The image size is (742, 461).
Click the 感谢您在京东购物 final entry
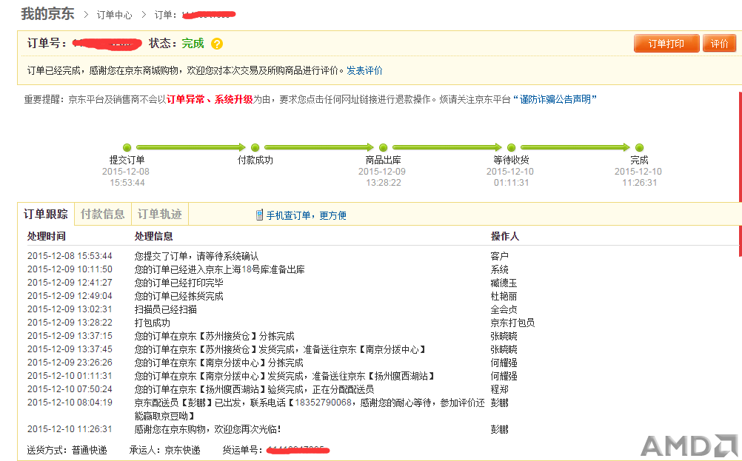click(208, 429)
